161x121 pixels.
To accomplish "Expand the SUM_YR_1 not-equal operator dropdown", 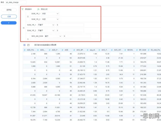I will [x=46, y=25].
